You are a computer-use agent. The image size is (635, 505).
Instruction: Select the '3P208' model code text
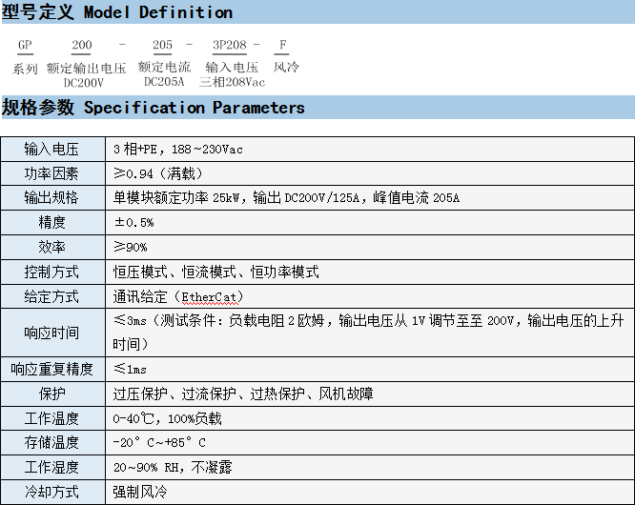pos(230,45)
